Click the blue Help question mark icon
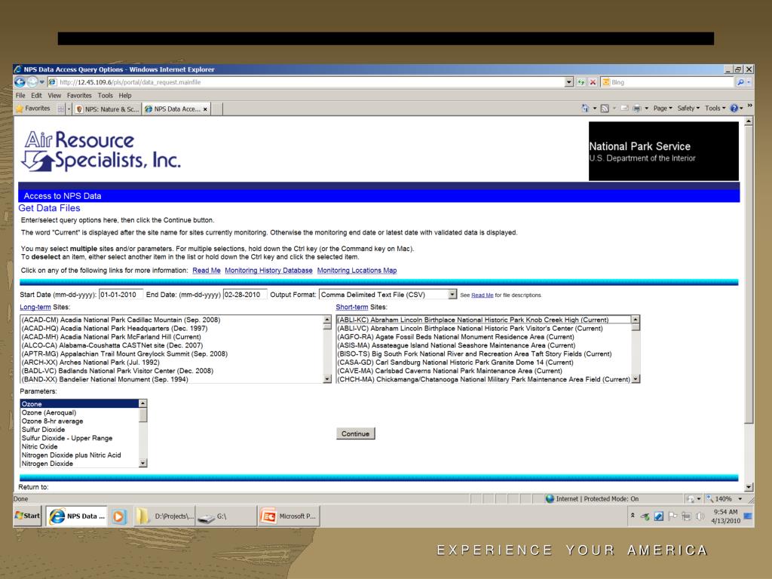772x579 pixels. click(x=734, y=109)
